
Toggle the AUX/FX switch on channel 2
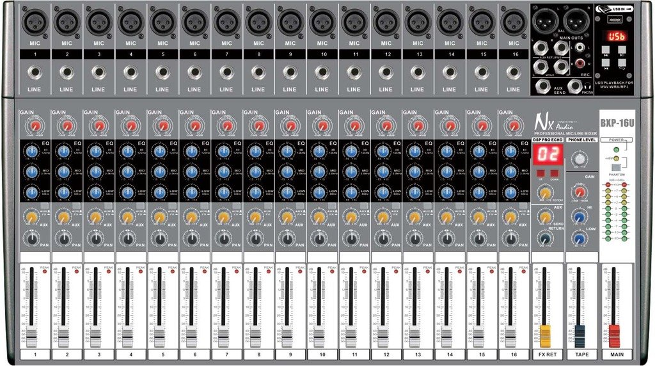click(x=77, y=207)
